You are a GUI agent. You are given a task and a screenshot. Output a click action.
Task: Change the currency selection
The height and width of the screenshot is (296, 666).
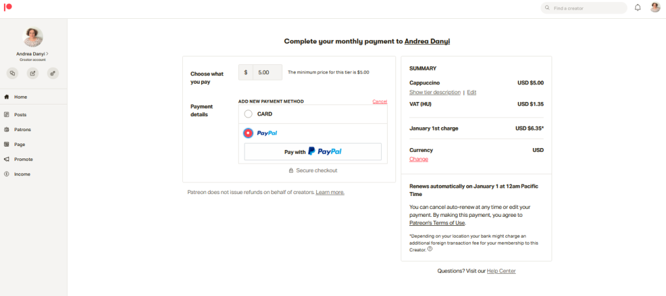point(418,159)
